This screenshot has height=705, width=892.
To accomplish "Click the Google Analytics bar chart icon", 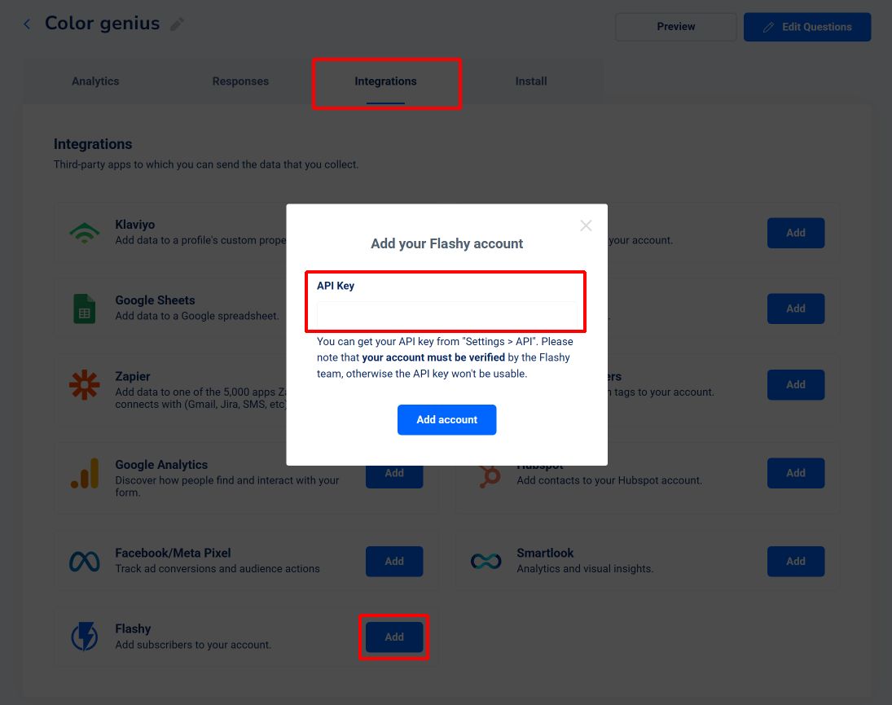I will tap(84, 473).
